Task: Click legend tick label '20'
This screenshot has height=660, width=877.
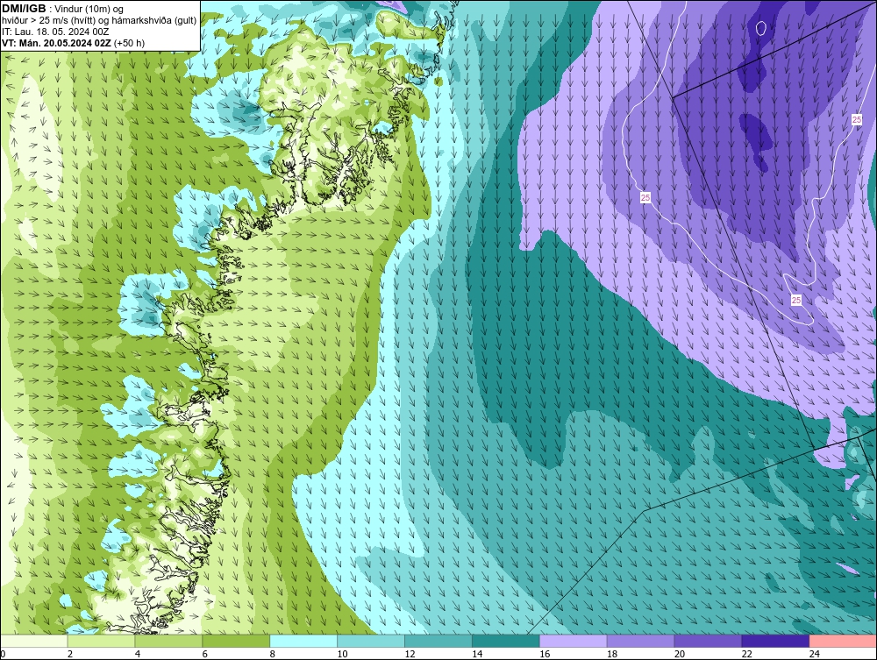Action: pyautogui.click(x=680, y=654)
